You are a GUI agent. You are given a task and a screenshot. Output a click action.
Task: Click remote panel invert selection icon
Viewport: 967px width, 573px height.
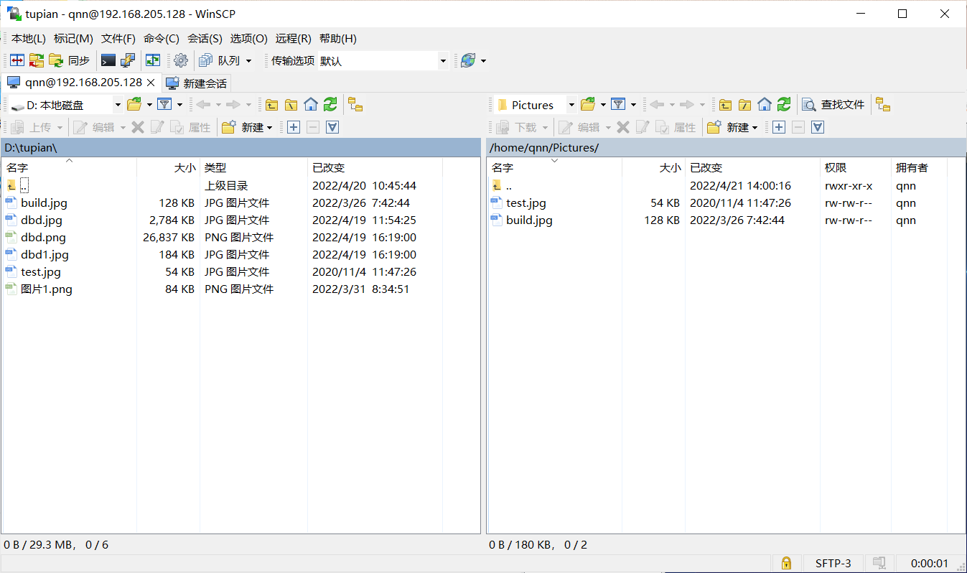point(818,127)
